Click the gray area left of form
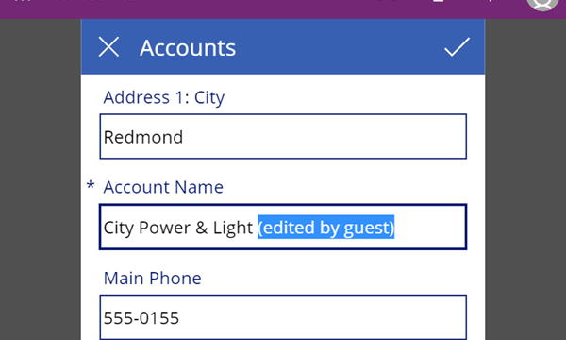The height and width of the screenshot is (340, 566). point(41,179)
